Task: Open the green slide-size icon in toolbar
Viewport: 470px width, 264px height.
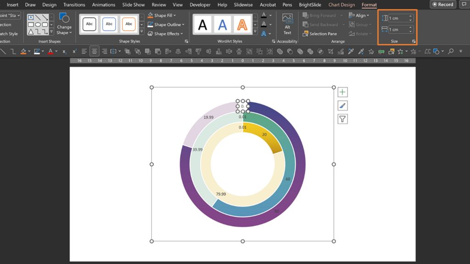Action: [381, 51]
